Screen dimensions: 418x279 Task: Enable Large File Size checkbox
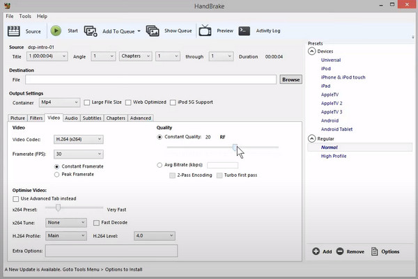coord(87,102)
